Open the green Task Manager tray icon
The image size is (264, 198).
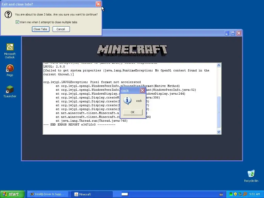point(231,194)
